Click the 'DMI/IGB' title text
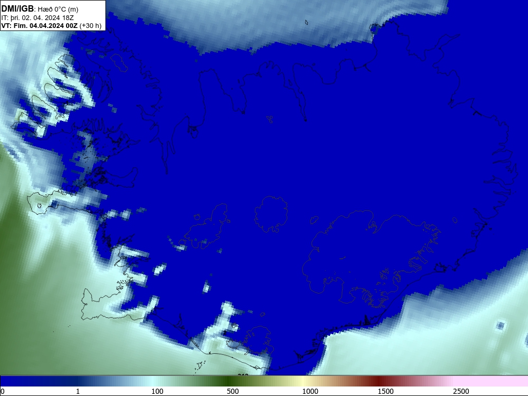 (x=17, y=9)
